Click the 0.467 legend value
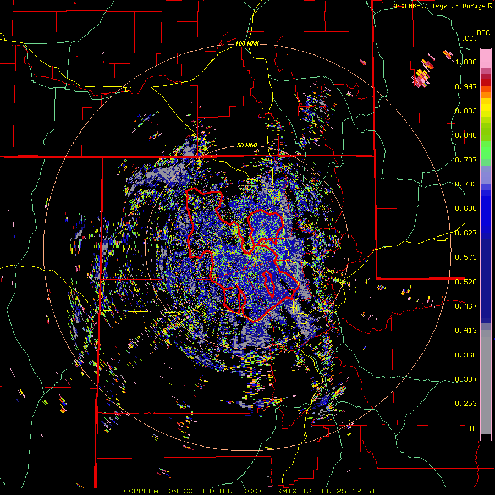This screenshot has width=495, height=495. point(466,306)
